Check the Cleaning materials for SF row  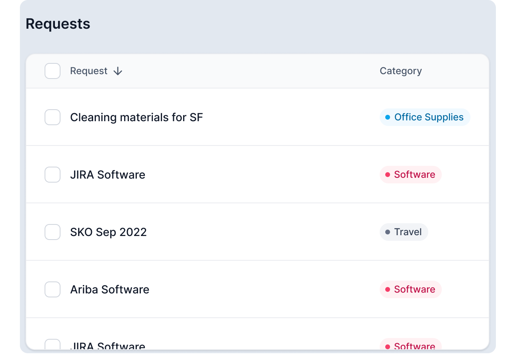[x=53, y=118]
